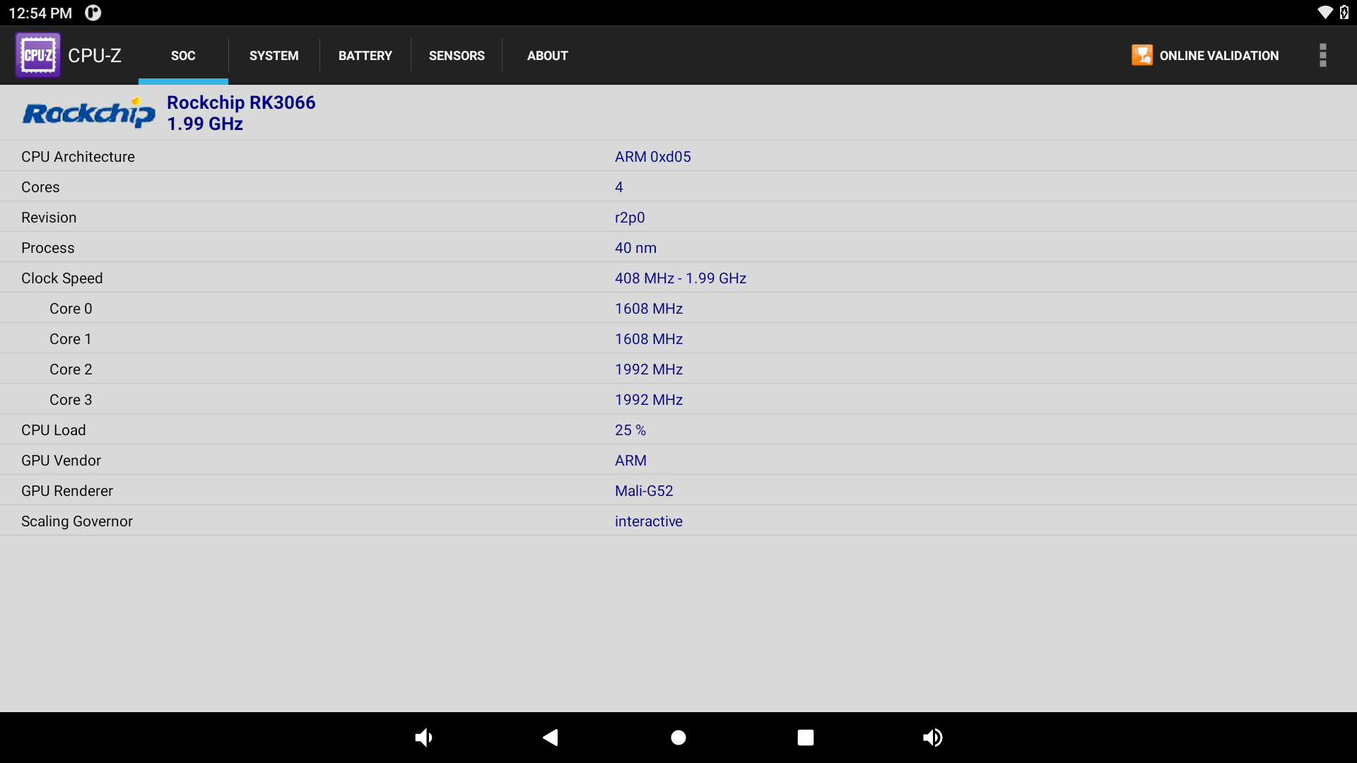The image size is (1357, 763).
Task: Tap the battery charging status icon
Action: click(x=1344, y=13)
